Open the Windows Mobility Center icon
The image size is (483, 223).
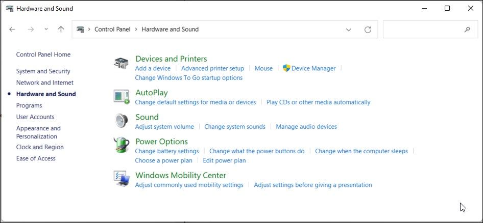121,179
